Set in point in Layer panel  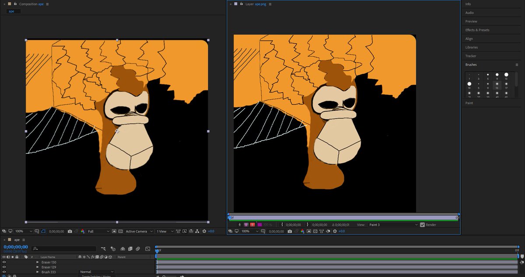[x=282, y=225]
